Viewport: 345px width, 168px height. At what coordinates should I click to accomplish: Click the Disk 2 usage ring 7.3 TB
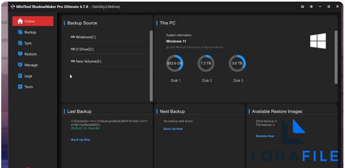[206, 64]
